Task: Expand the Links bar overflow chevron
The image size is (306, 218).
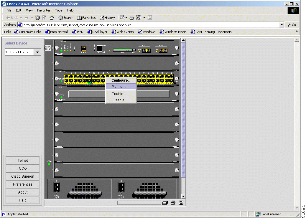Action: tap(297, 31)
